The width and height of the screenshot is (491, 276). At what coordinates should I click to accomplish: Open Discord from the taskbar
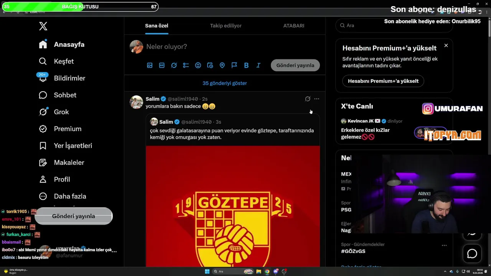276,271
